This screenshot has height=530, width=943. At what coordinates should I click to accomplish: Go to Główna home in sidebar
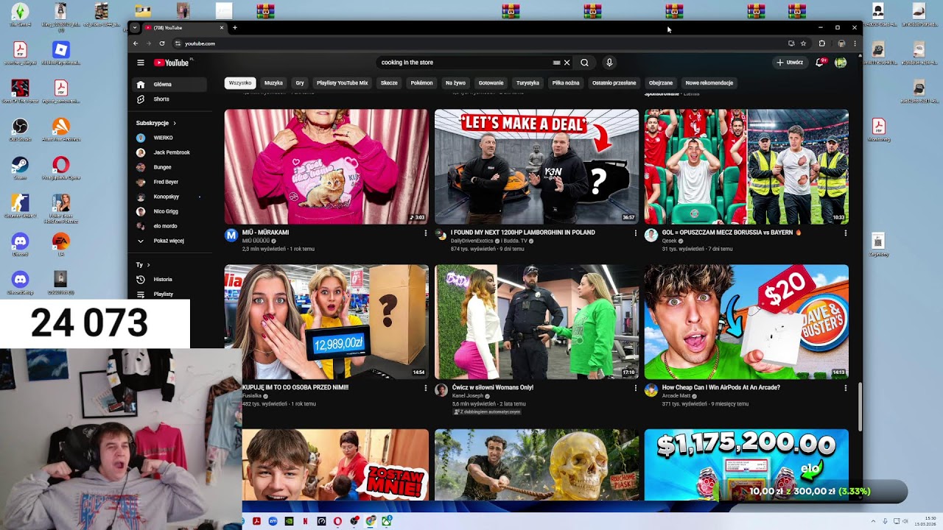[x=169, y=85]
